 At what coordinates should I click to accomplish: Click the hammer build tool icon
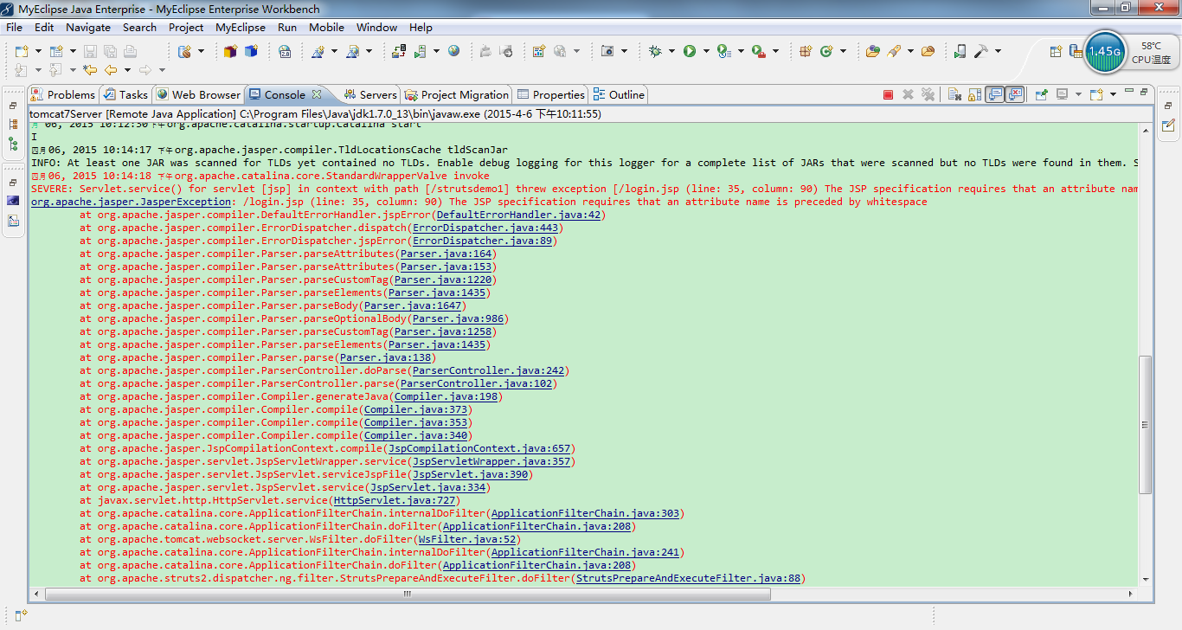tap(980, 51)
